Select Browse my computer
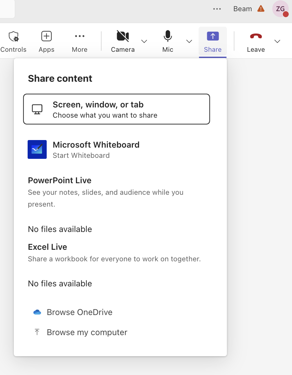This screenshot has width=292, height=375. pyautogui.click(x=87, y=332)
